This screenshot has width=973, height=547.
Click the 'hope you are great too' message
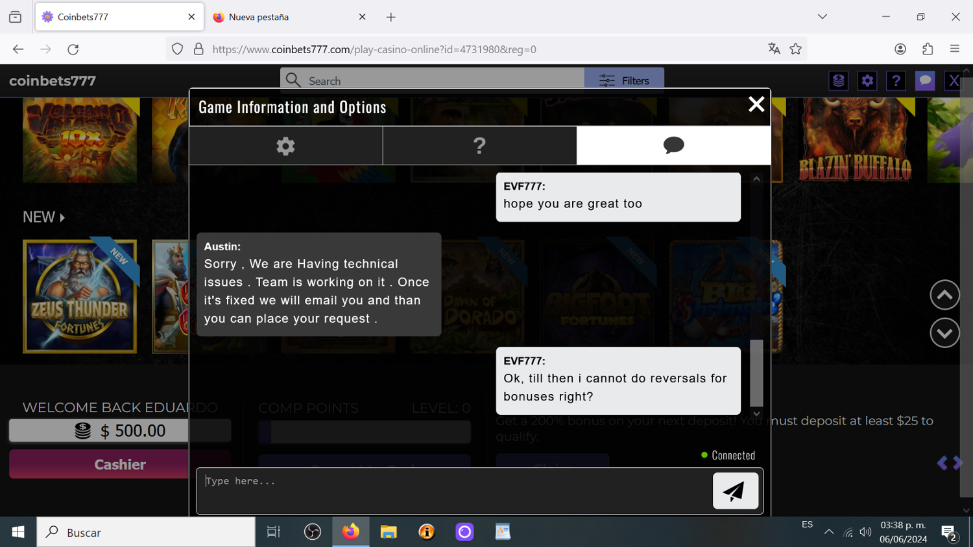[x=618, y=197]
